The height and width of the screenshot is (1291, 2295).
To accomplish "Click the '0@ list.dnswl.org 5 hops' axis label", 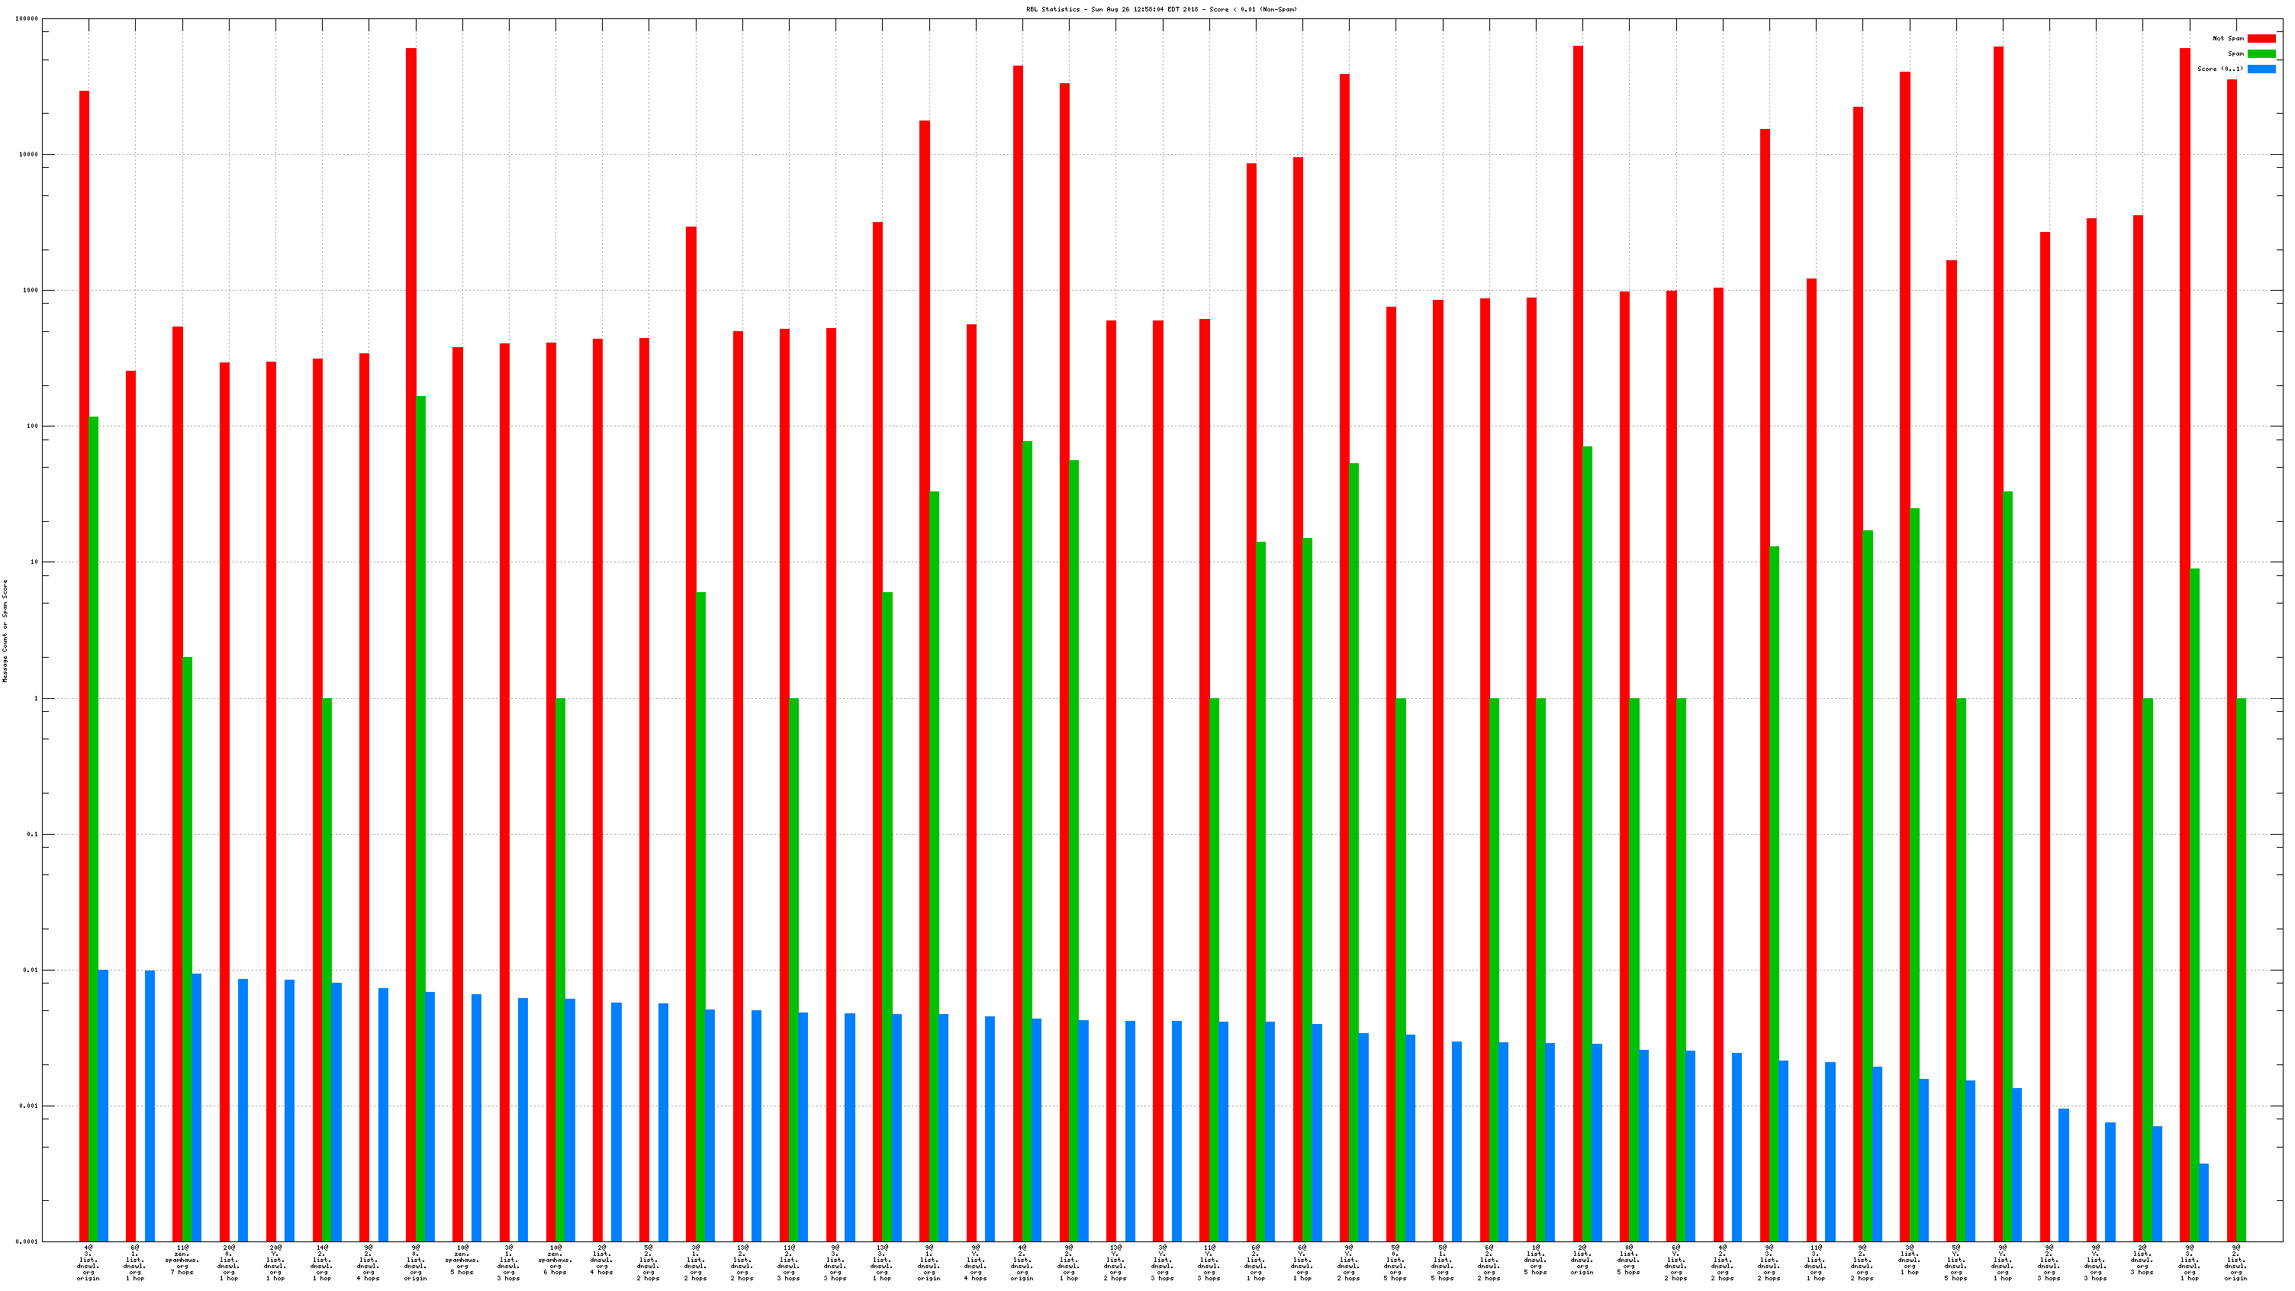I will (x=1627, y=1260).
